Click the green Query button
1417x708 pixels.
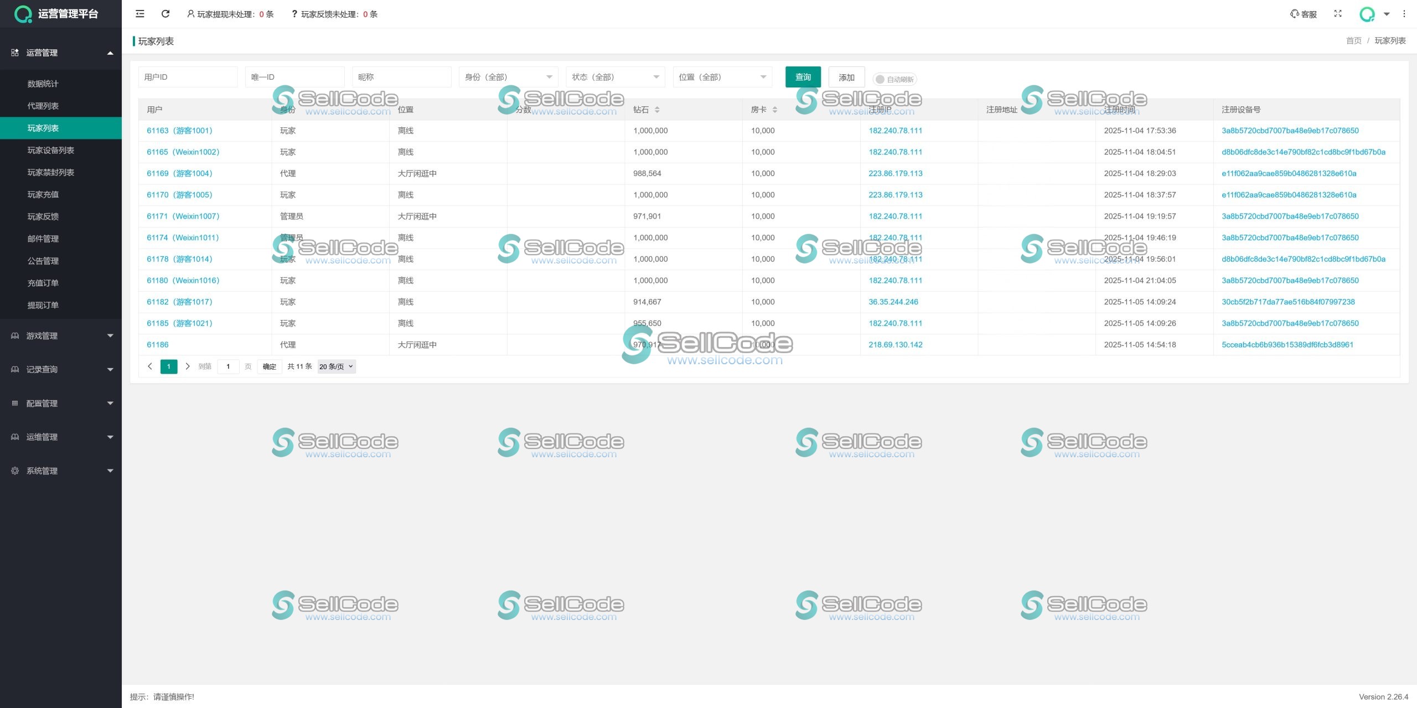(803, 77)
